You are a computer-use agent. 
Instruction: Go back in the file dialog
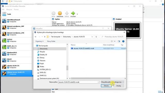tap(36, 37)
